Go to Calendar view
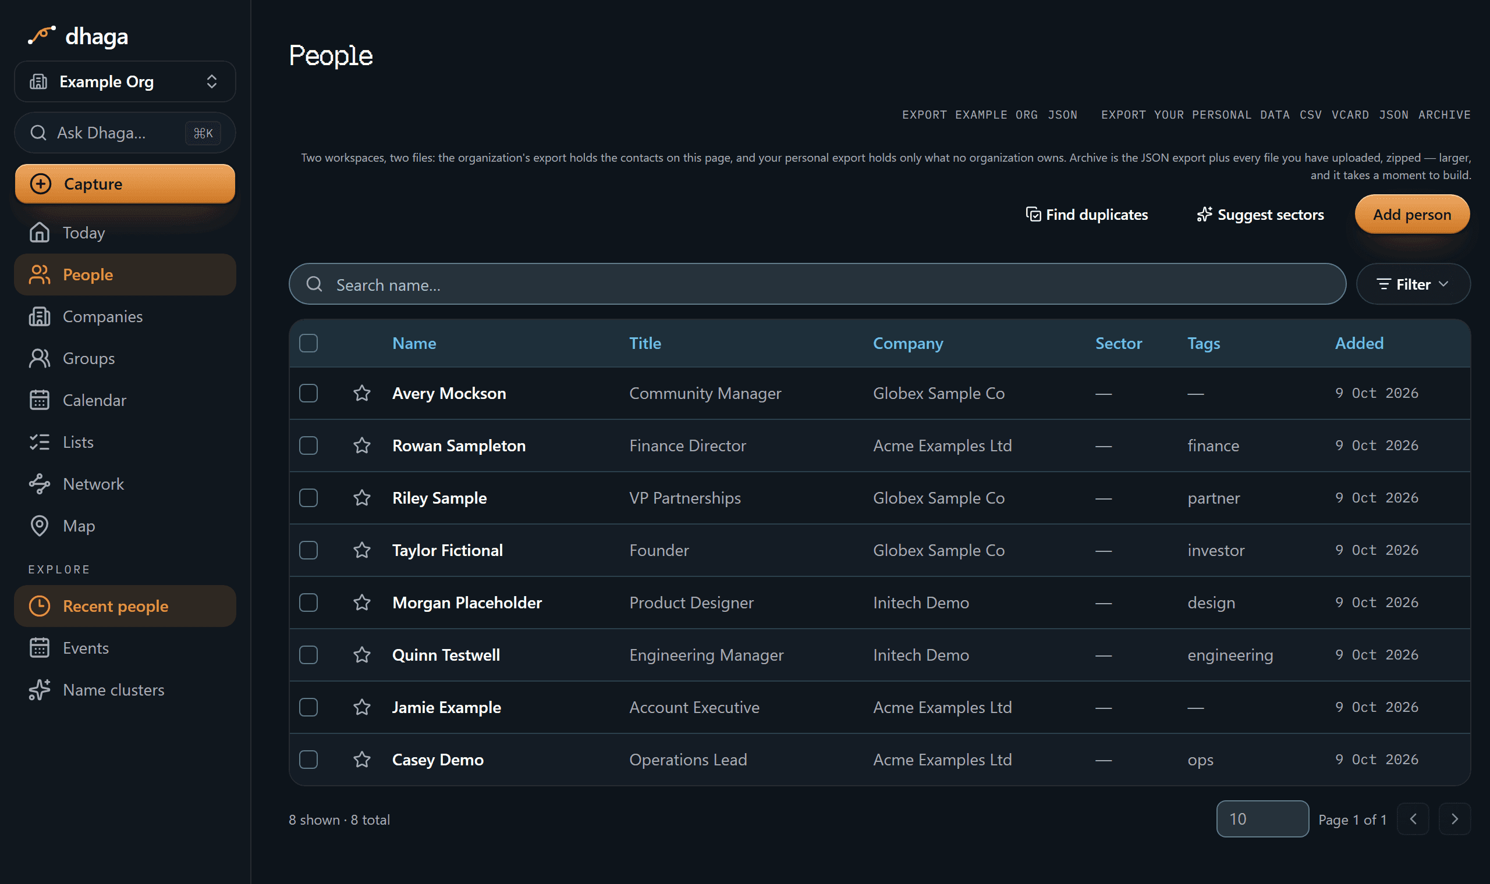Screen dimensions: 1490x884 (x=125, y=400)
